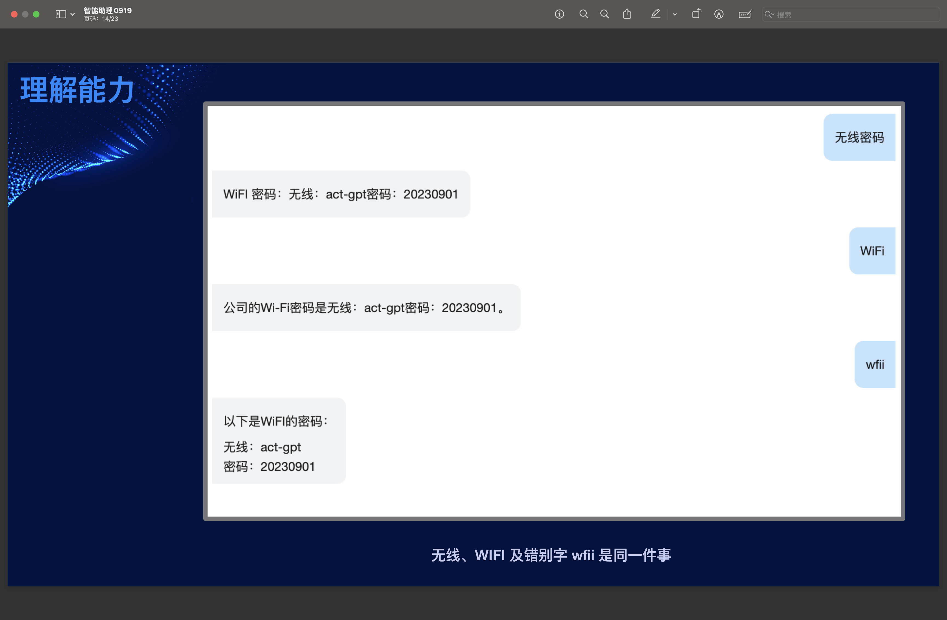Click the reply beginning 公司的Wi-Fi密码是
Screen dimensions: 947x620
pos(366,308)
